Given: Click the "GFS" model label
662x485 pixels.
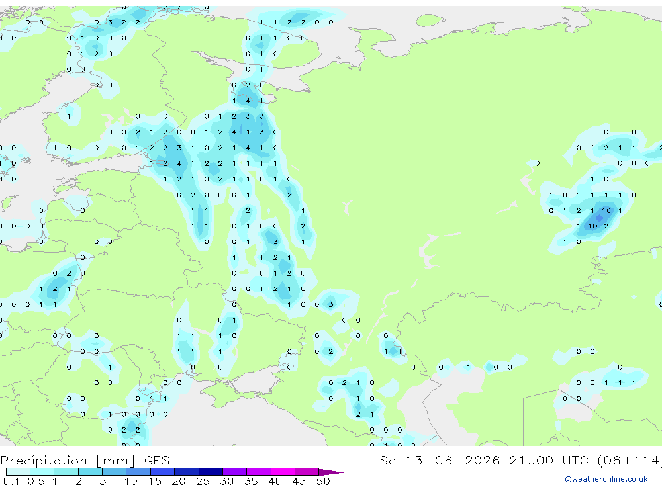Looking at the screenshot, I should click(157, 460).
